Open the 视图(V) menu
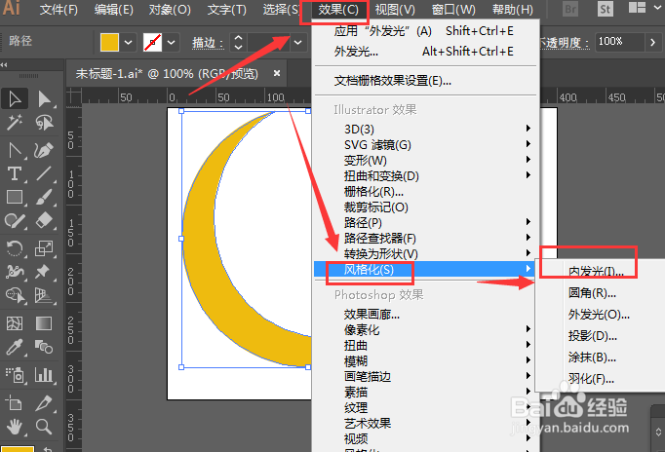665x452 pixels. coord(395,10)
